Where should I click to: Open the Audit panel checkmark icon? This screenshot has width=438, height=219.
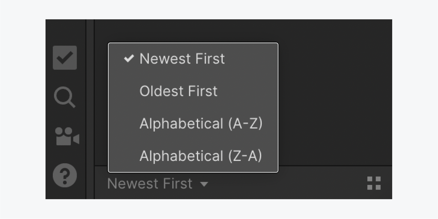coord(65,57)
